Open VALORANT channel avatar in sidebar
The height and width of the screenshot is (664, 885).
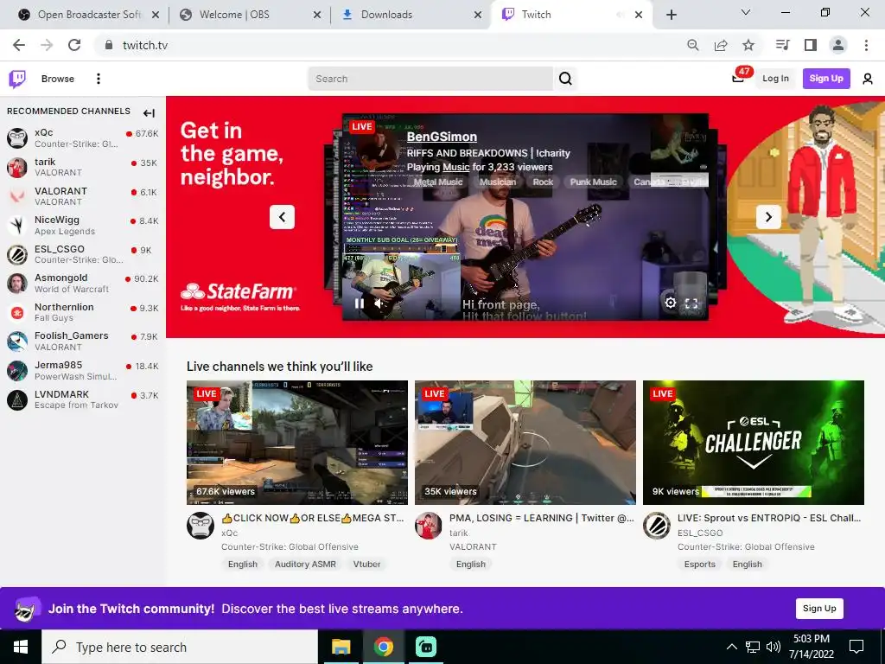click(17, 196)
